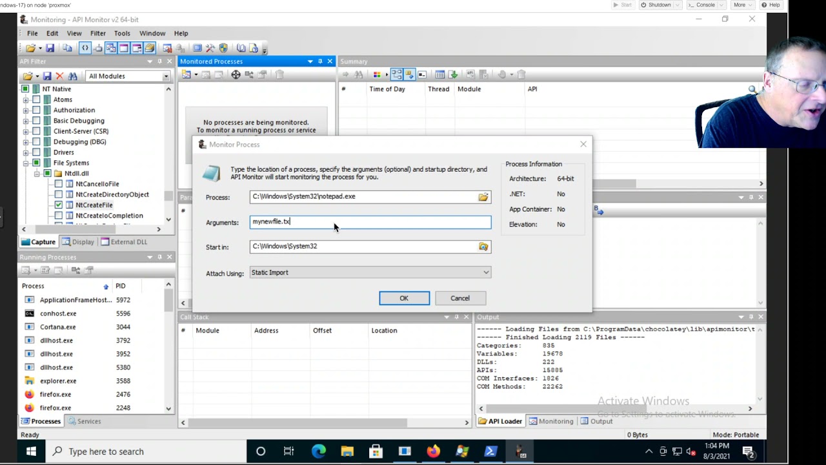Click the colored squares icon in Summary toolbar
The image size is (826, 465).
[377, 75]
